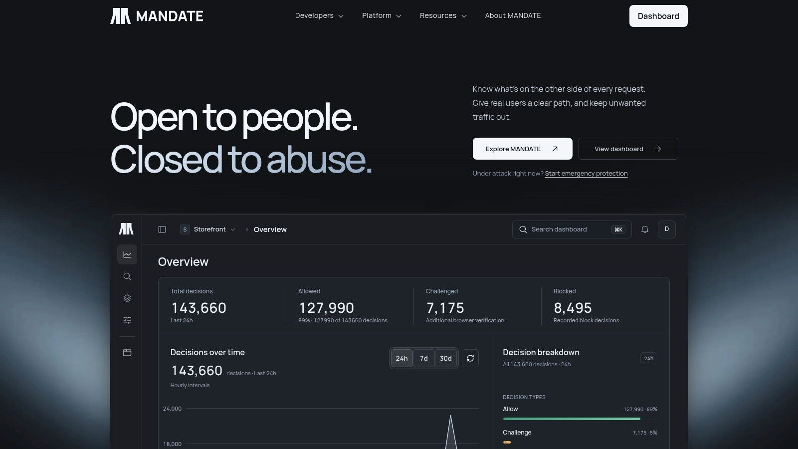Open About MANDATE page

(513, 16)
